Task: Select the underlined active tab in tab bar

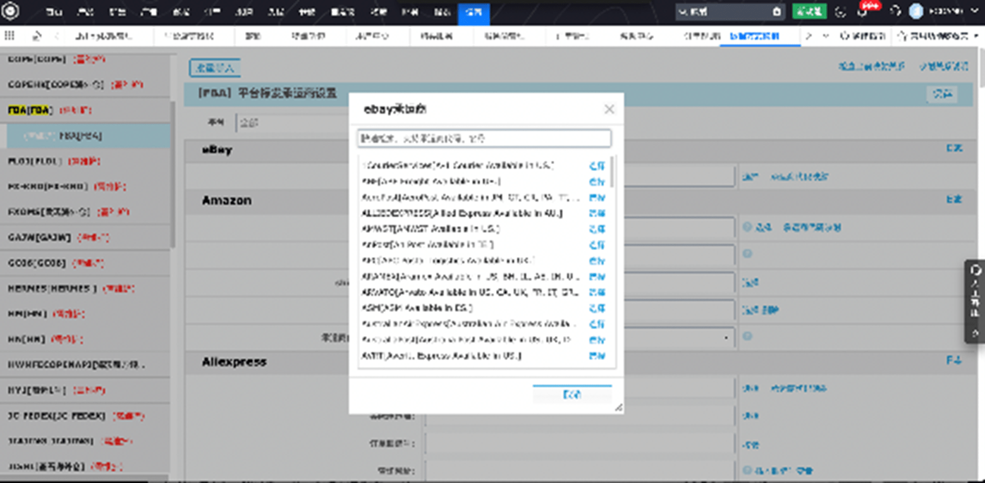Action: tap(755, 36)
